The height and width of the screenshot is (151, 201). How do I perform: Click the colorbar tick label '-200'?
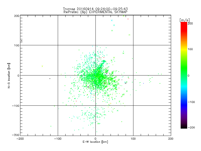coord(191,127)
